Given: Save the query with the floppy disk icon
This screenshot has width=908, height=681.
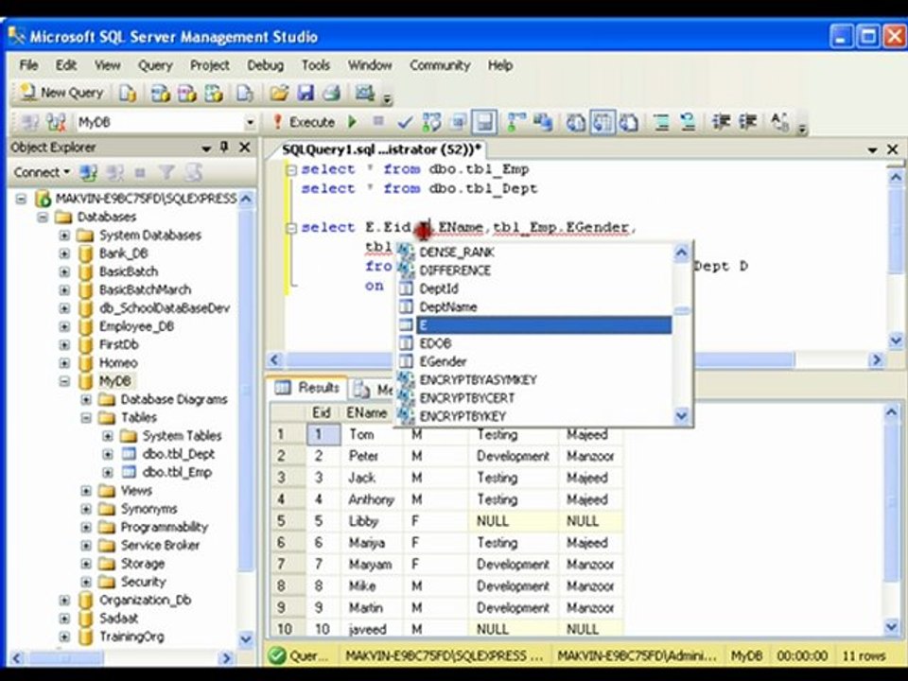Looking at the screenshot, I should tap(306, 93).
